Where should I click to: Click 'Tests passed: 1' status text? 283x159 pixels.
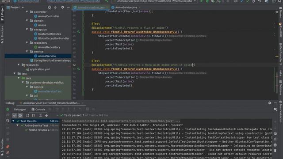74,115
